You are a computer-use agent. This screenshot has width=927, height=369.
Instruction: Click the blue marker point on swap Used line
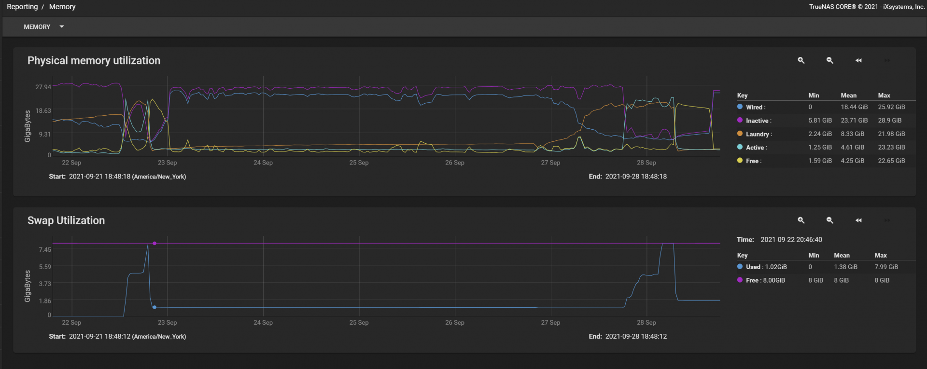154,307
